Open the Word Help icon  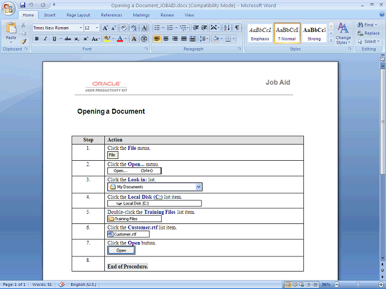(x=382, y=15)
